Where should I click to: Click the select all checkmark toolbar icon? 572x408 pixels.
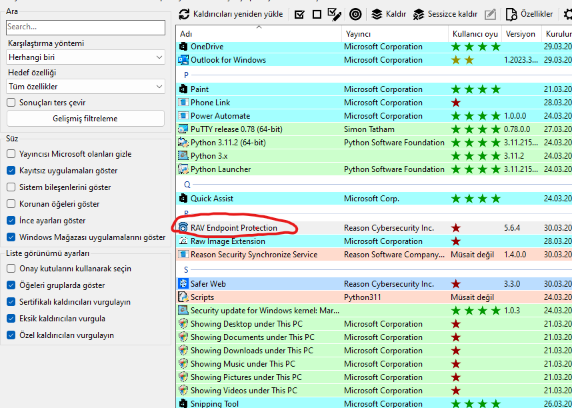(299, 15)
